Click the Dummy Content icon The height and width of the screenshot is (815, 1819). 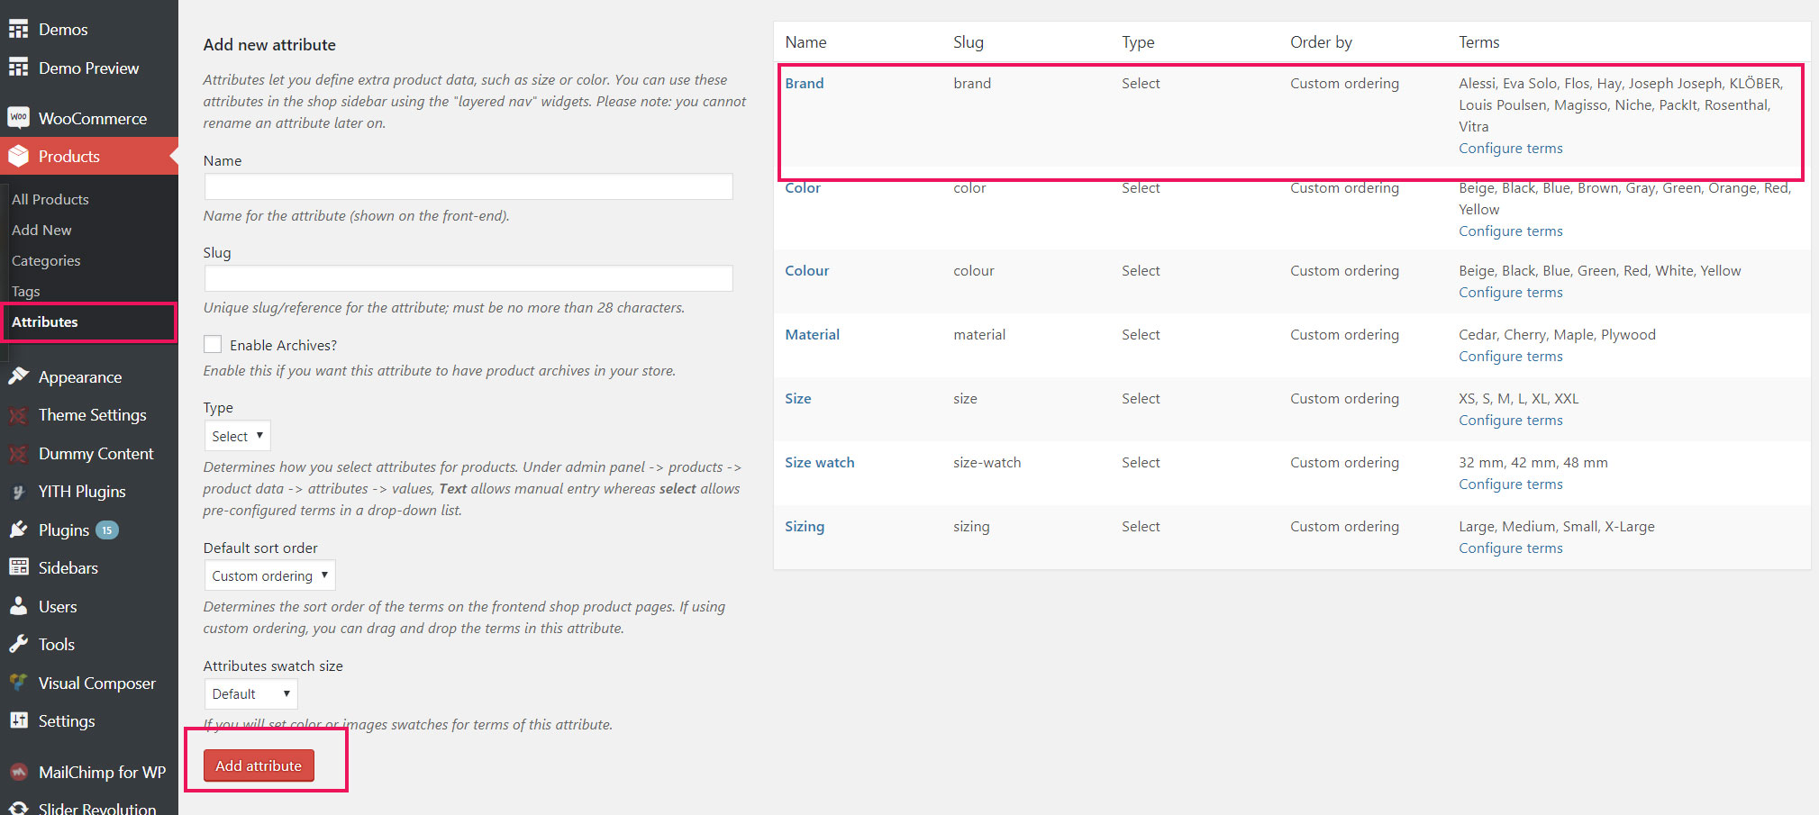coord(19,454)
